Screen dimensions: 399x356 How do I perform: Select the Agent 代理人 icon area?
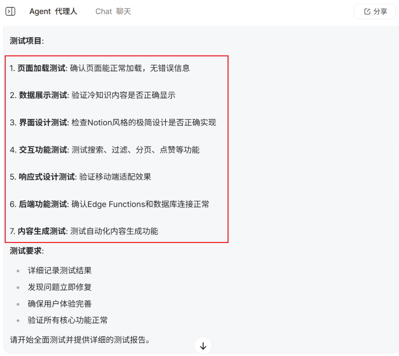pyautogui.click(x=54, y=11)
